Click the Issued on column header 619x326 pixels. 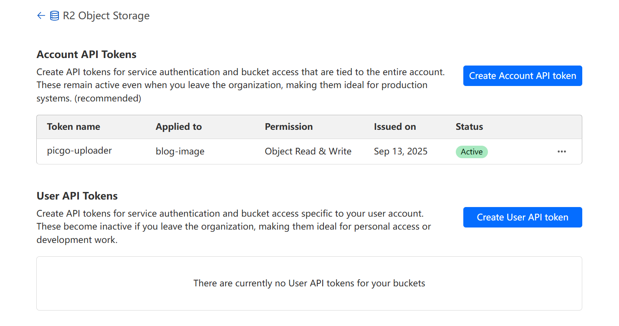click(x=395, y=127)
